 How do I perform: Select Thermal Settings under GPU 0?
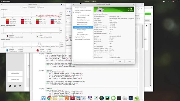coord(81,30)
